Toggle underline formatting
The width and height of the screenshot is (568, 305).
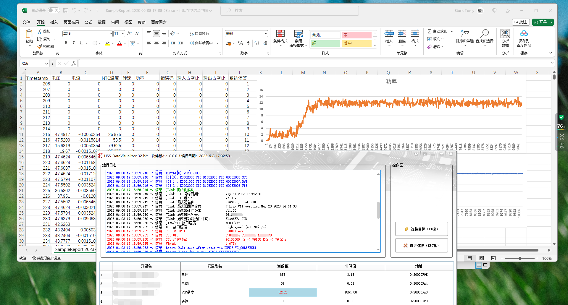[81, 43]
